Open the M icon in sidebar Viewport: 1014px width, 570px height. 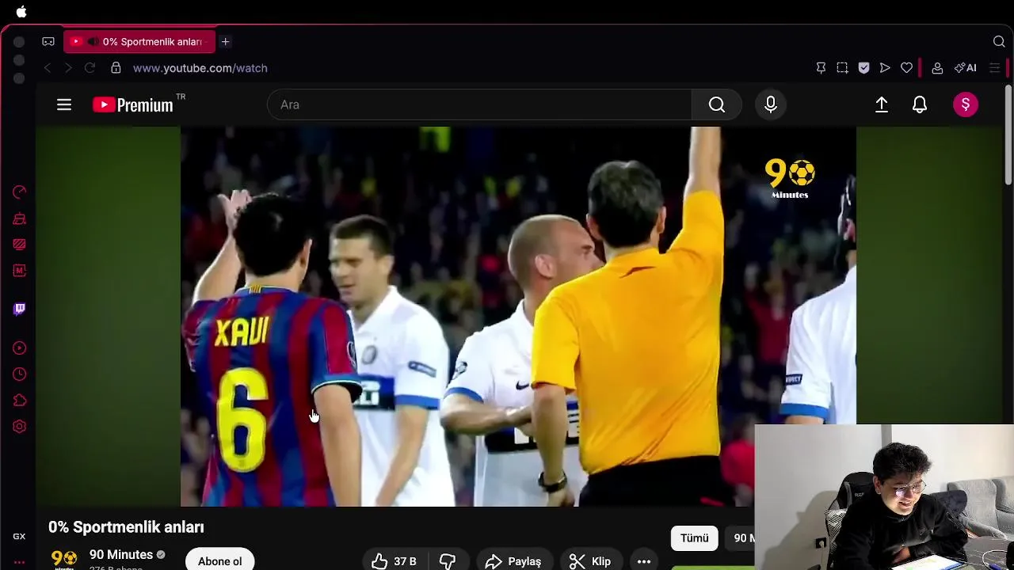point(20,271)
